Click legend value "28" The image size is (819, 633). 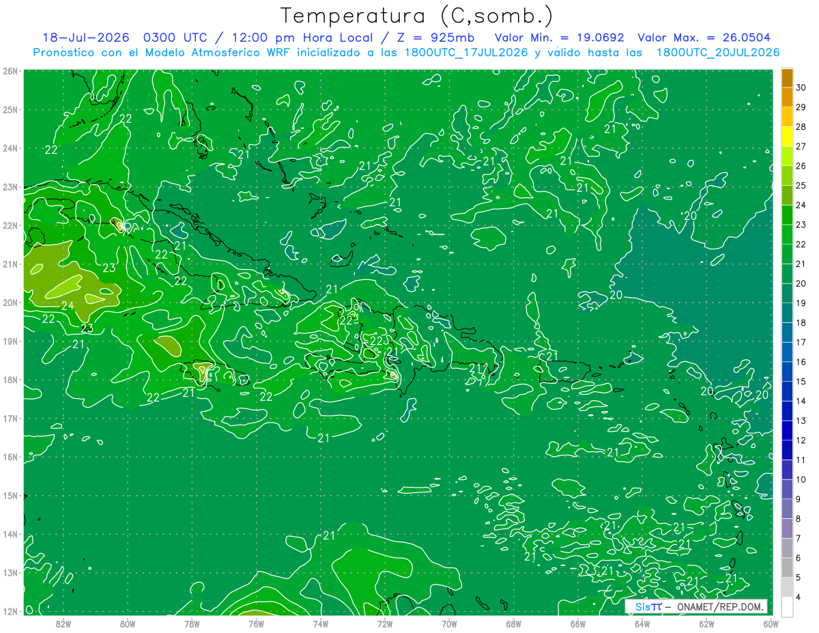(x=801, y=126)
